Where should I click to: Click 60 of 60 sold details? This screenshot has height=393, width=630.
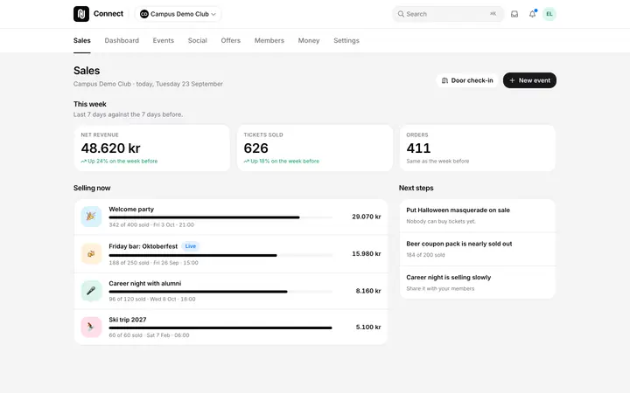click(x=149, y=335)
